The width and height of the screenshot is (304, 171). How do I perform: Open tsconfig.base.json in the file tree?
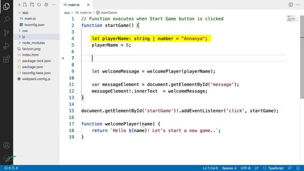[37, 73]
